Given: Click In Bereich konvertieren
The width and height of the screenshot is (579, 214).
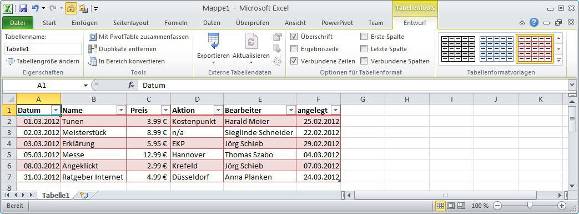Looking at the screenshot, I should pos(132,61).
